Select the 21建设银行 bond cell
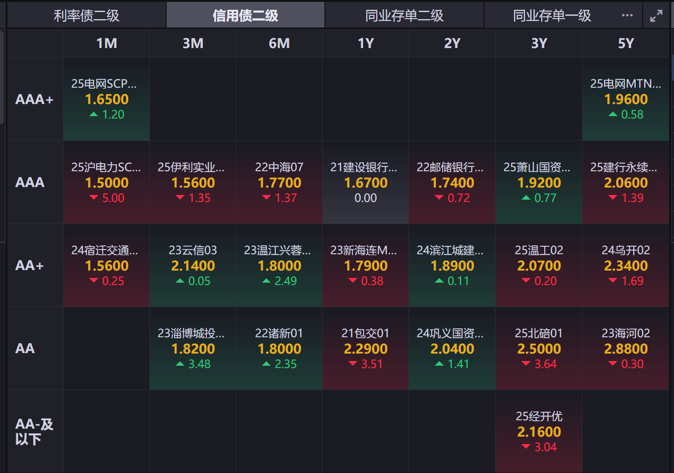Screen dimensions: 674x473 pyautogui.click(x=365, y=182)
